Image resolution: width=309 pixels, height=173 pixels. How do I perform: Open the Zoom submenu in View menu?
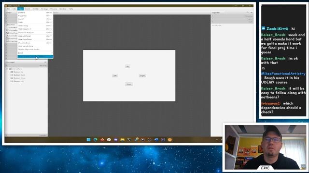(x=35, y=53)
